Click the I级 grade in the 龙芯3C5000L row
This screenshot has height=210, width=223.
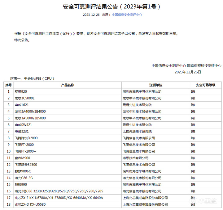pyautogui.click(x=193, y=98)
